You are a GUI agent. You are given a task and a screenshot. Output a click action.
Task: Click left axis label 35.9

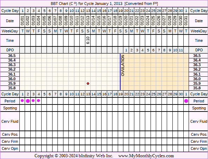pos(12,83)
